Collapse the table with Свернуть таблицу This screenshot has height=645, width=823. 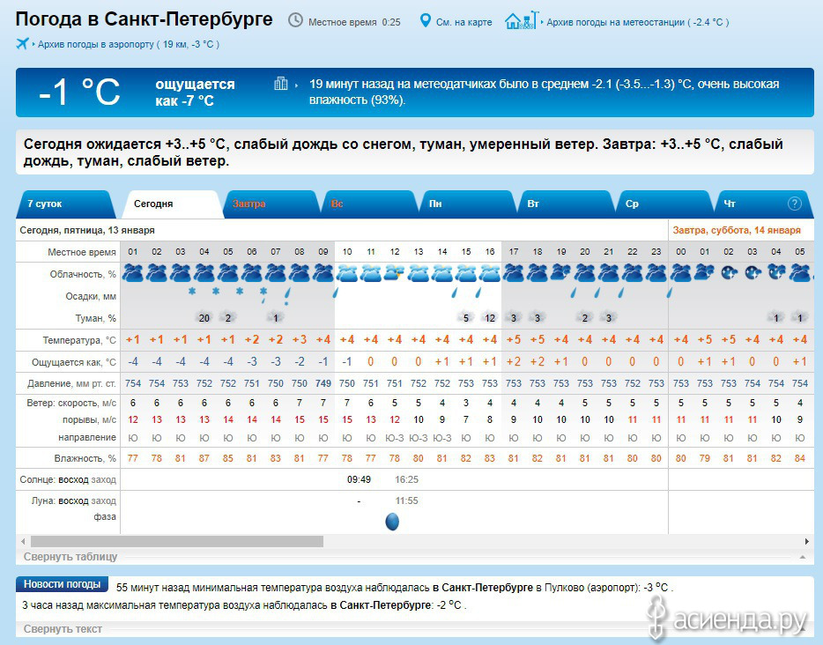70,557
